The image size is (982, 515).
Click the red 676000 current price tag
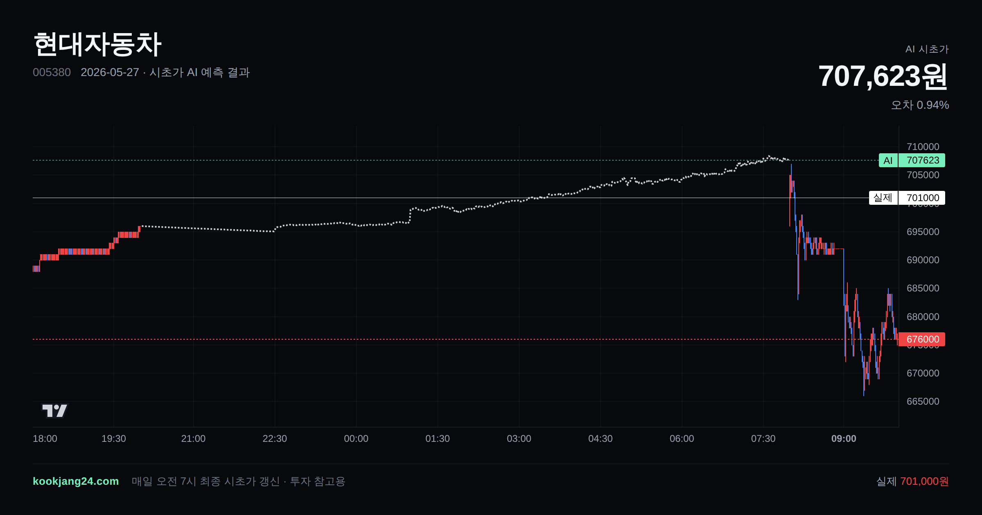(922, 339)
